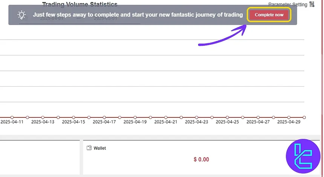Click the lightbulb icon in the banner
The height and width of the screenshot is (177, 324).
[x=22, y=15]
